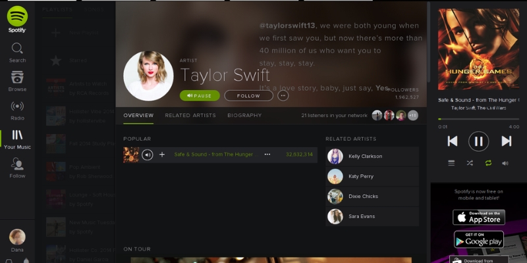
Task: Open related artist Kelly Clarkson
Action: click(372, 156)
